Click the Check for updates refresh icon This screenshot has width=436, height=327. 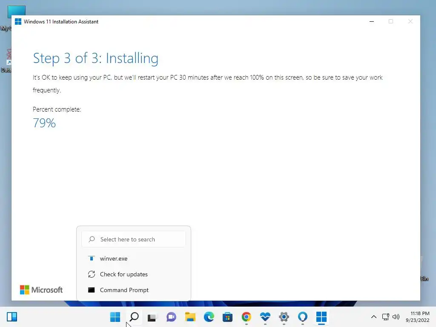point(92,274)
